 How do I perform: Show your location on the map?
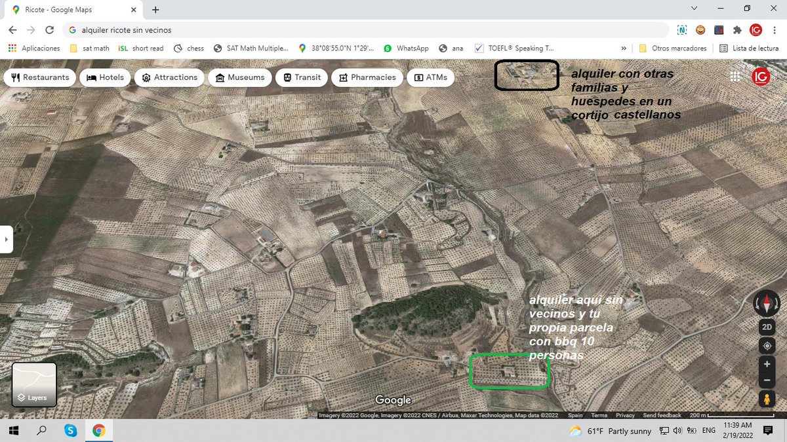tap(767, 346)
